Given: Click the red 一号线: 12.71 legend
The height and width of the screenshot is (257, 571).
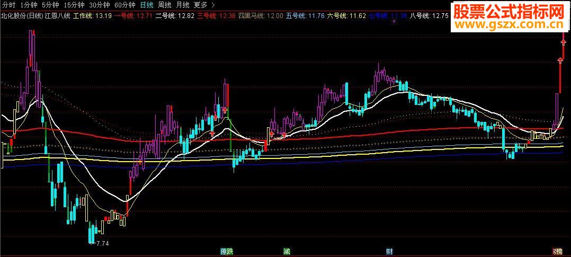Looking at the screenshot, I should (x=133, y=16).
